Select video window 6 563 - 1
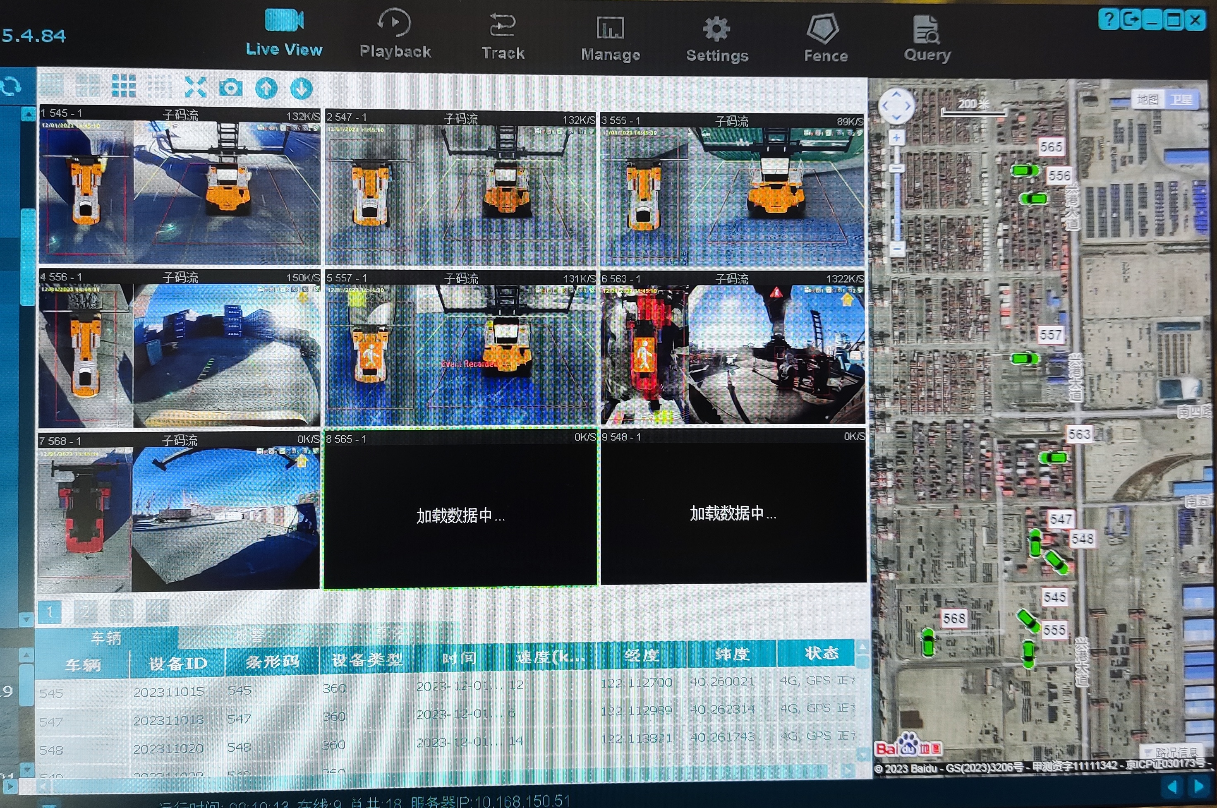 point(732,348)
